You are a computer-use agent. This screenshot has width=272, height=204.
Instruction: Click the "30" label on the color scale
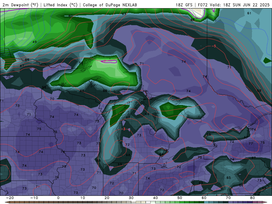point(131,198)
